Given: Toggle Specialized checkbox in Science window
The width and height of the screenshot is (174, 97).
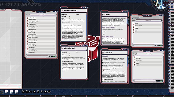Looking at the screenshot, I should click(70, 54).
